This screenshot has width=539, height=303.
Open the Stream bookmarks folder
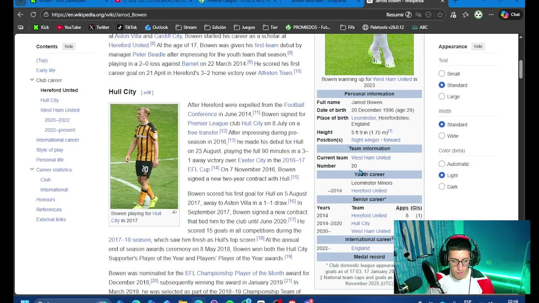pos(186,27)
